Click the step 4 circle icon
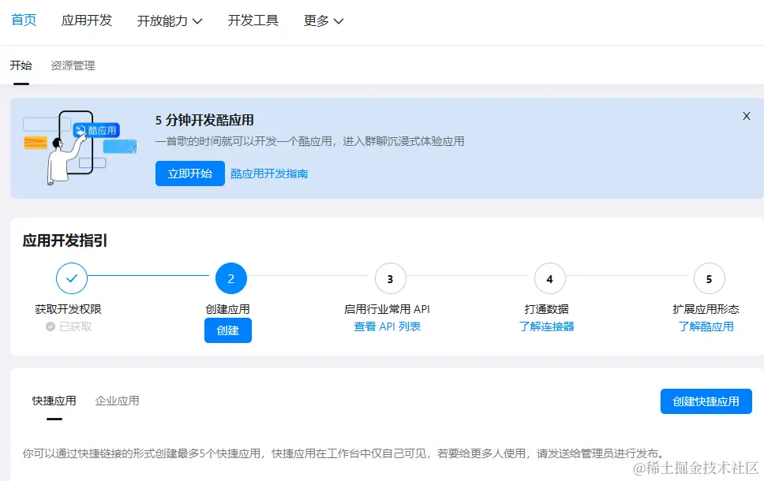The height and width of the screenshot is (481, 764). tap(549, 278)
